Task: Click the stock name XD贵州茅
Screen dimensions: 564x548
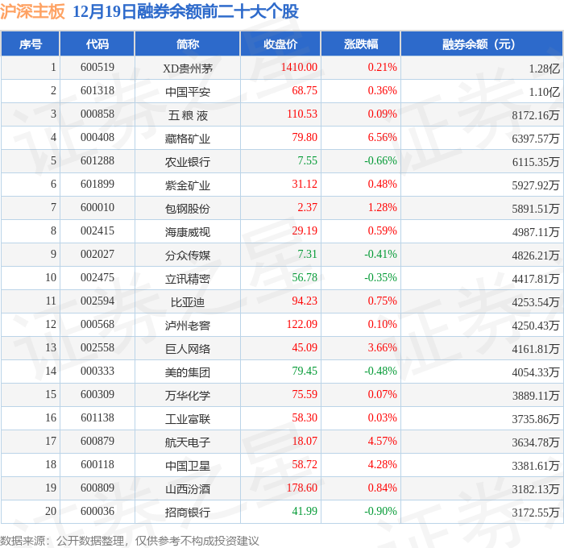Action: tap(188, 68)
